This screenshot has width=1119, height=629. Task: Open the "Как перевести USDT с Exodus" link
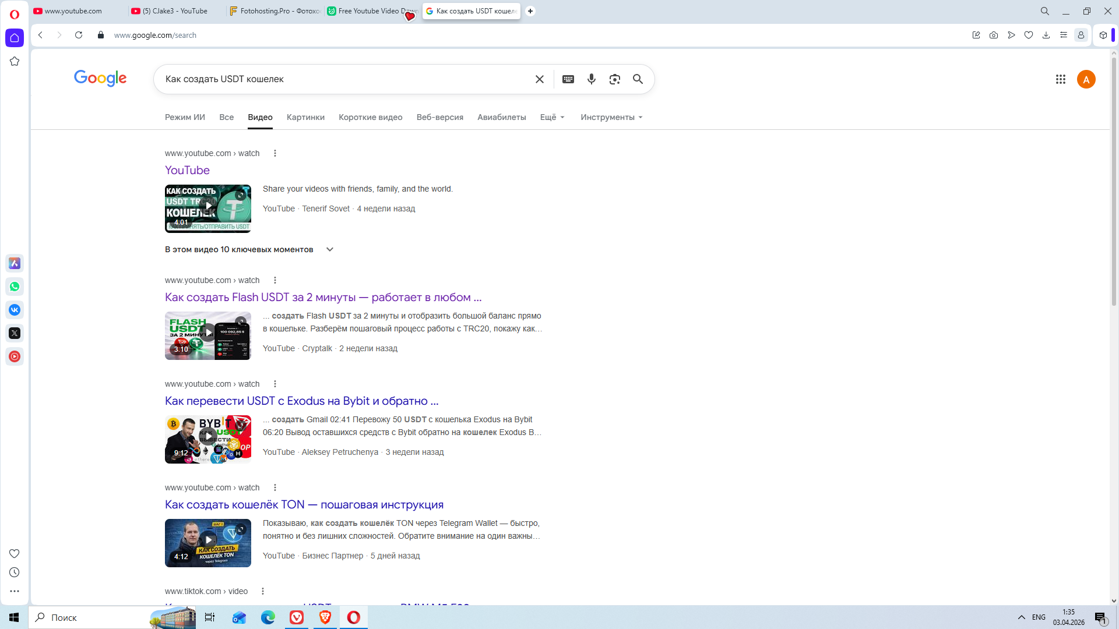pos(301,401)
